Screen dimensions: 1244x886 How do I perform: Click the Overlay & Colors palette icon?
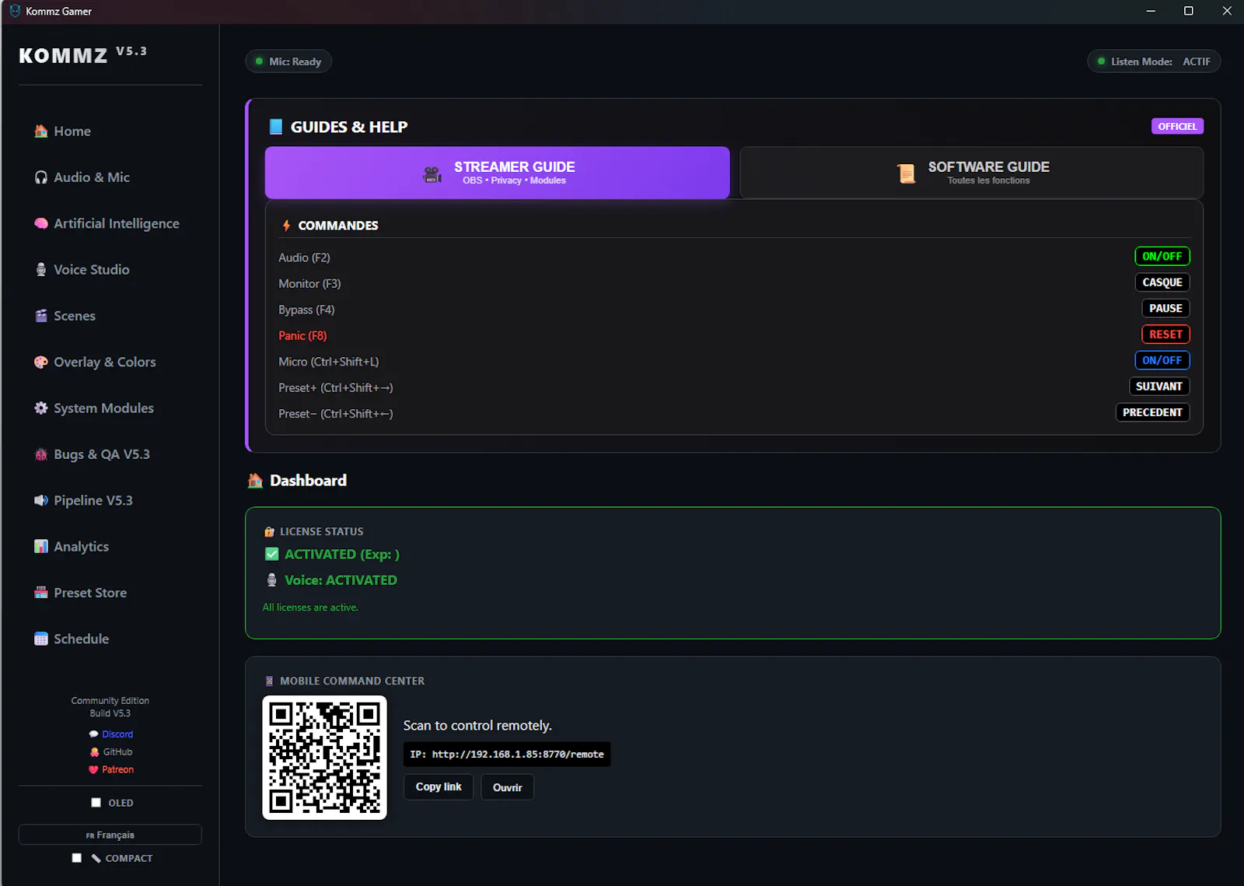coord(41,362)
